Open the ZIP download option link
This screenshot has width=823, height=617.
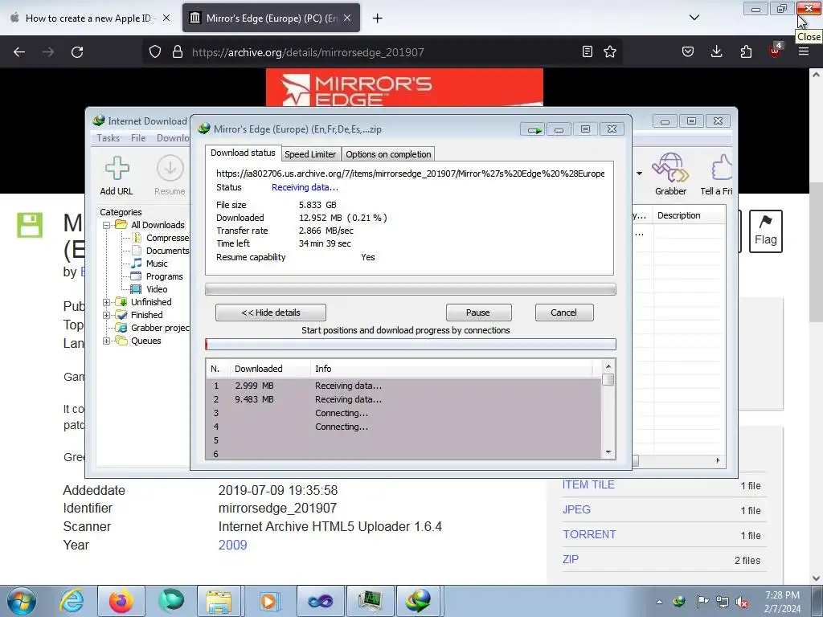click(x=571, y=559)
